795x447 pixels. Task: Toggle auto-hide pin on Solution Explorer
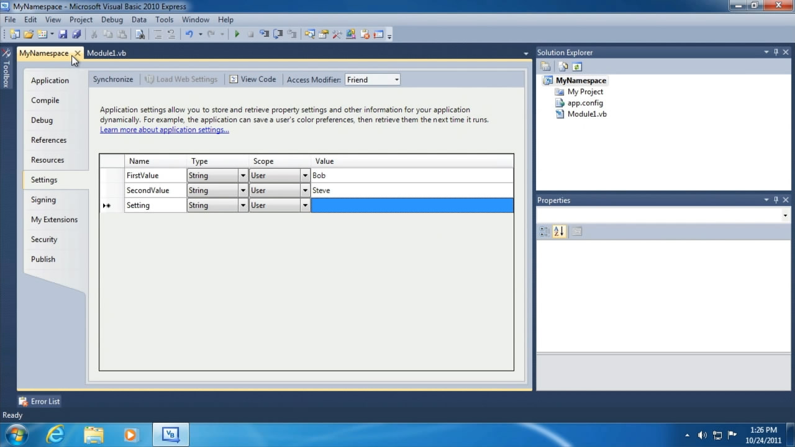[776, 52]
